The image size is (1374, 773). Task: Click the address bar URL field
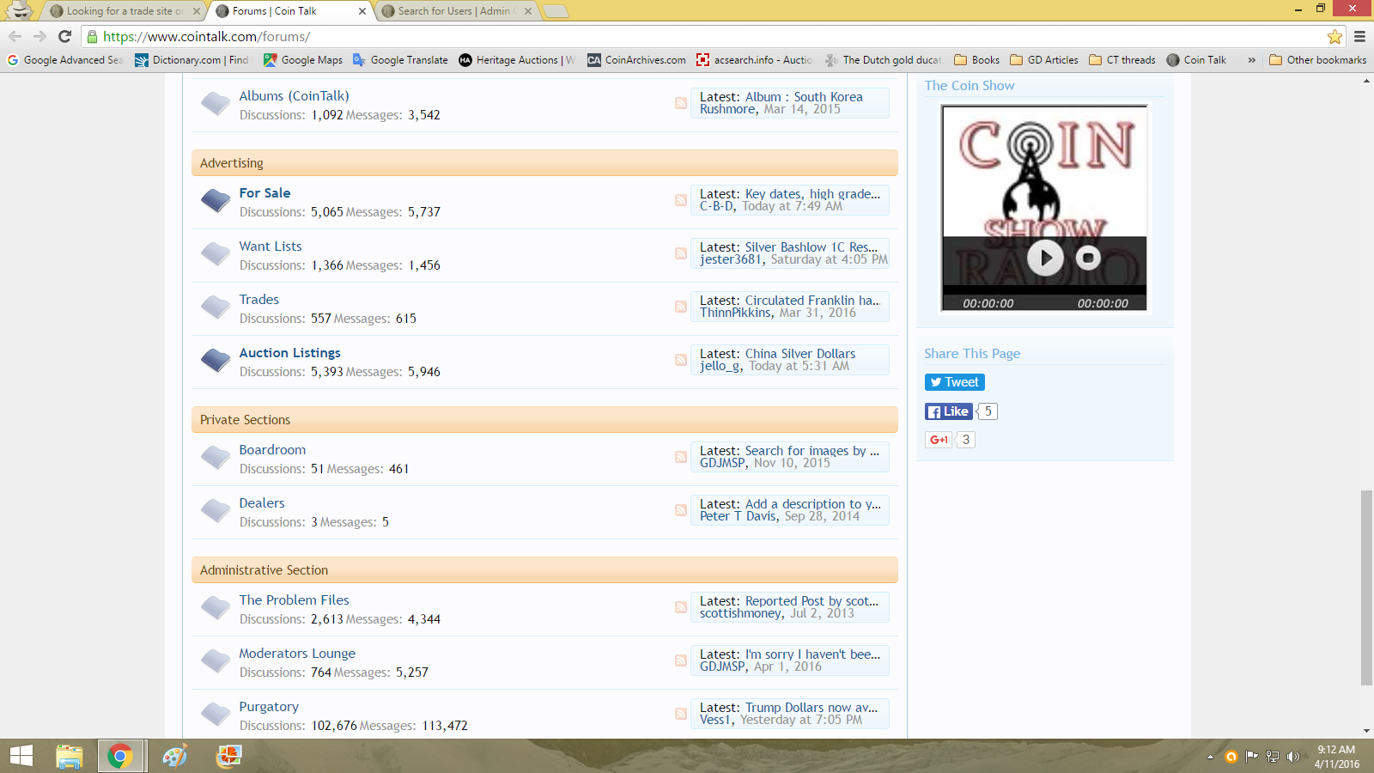[x=687, y=36]
